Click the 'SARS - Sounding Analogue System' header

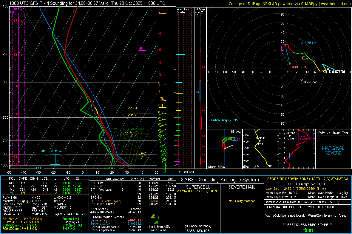pyautogui.click(x=220, y=180)
